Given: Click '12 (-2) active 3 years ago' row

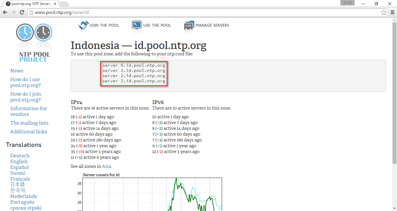Looking at the screenshot, I should click(176, 152).
